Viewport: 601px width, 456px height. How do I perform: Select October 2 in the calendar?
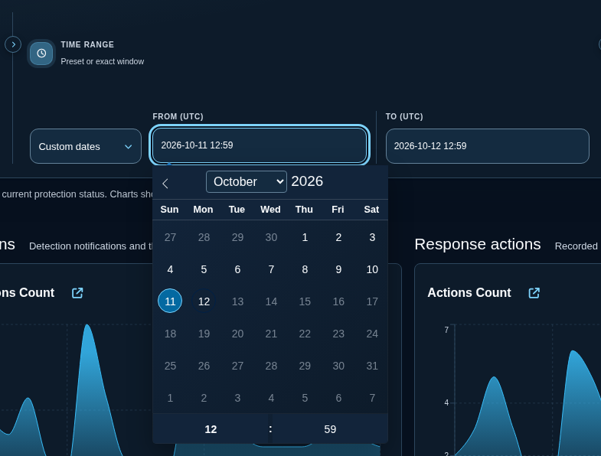(x=338, y=237)
